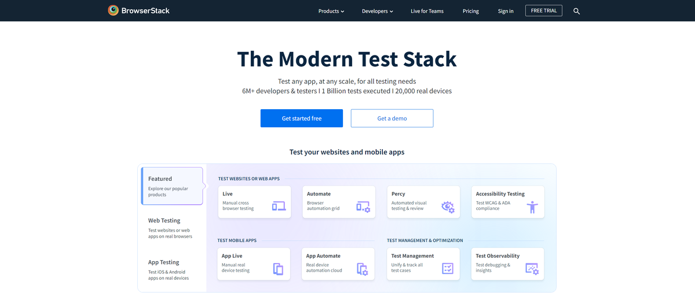Click the Get started free button
Screen dimensions: 695x304
point(302,118)
